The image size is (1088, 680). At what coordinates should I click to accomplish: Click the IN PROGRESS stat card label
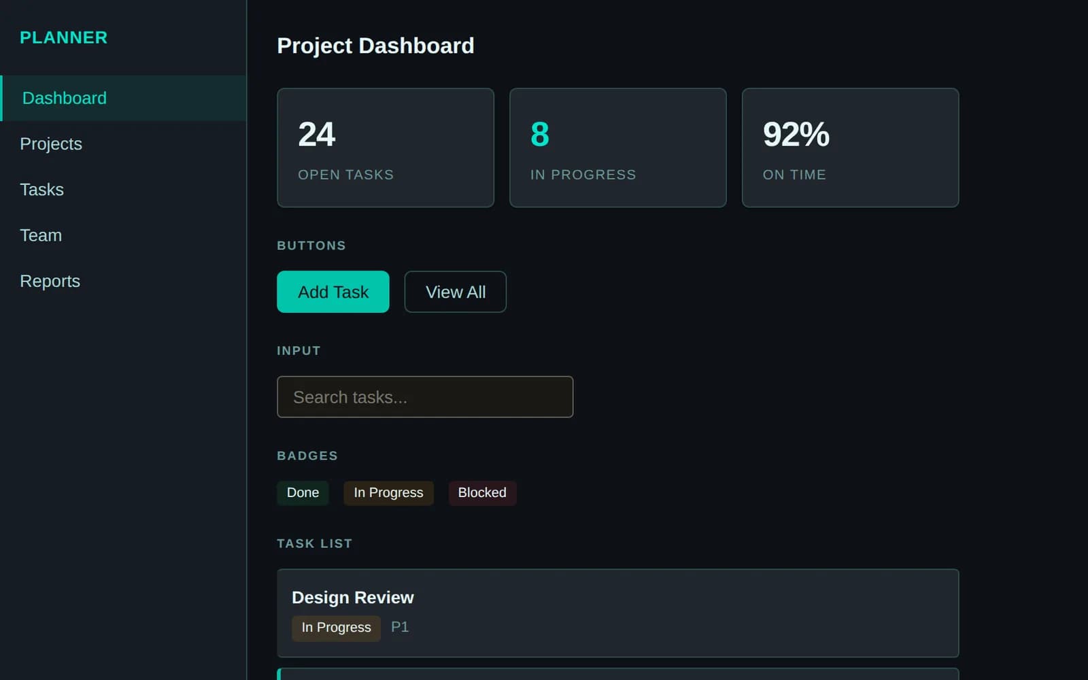pos(583,175)
